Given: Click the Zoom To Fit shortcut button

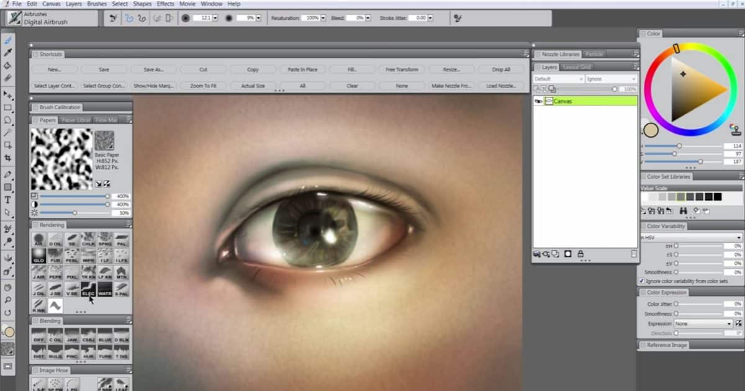Looking at the screenshot, I should point(203,86).
